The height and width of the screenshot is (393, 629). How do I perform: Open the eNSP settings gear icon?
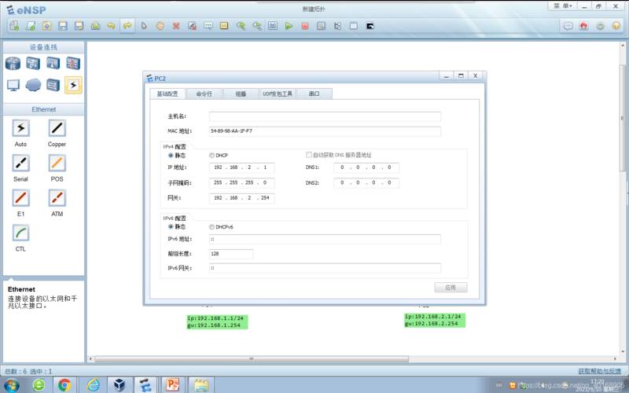pyautogui.click(x=600, y=26)
